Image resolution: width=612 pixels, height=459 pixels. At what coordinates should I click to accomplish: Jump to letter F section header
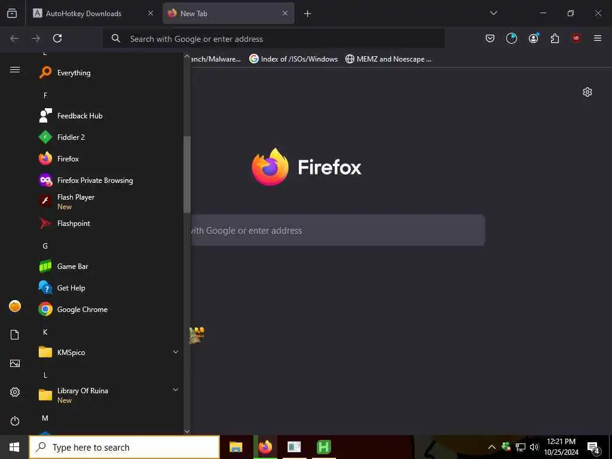[x=45, y=95]
